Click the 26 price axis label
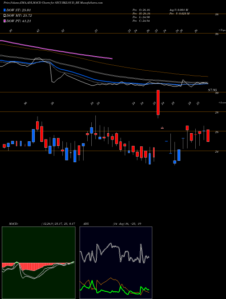226x299 pixels. (x=217, y=132)
